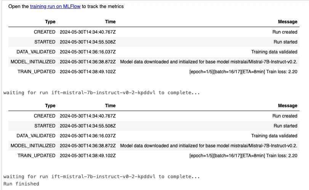Click the CREATED cell in the first table
The image size is (309, 190).
[x=45, y=32]
